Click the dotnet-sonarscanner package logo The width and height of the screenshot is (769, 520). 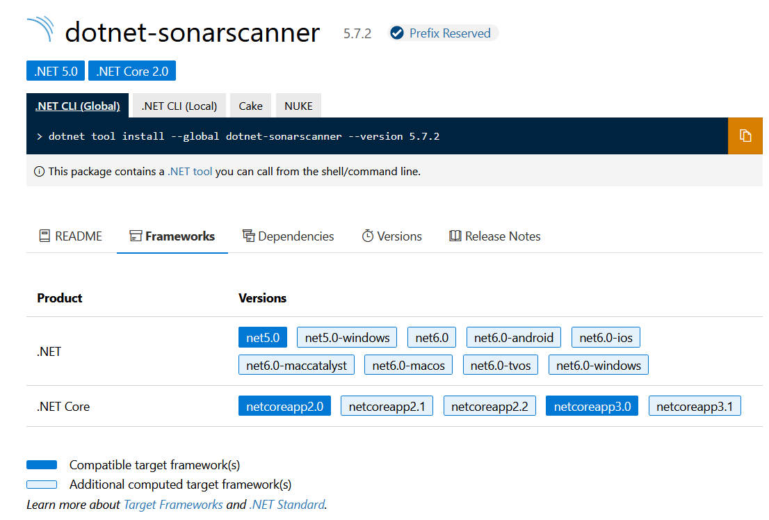point(41,29)
